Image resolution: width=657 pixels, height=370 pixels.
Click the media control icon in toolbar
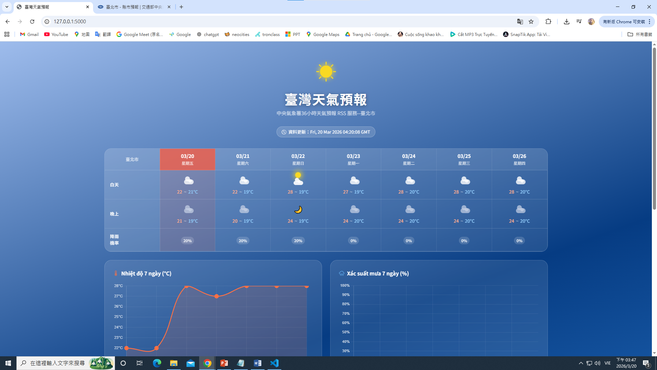(x=579, y=22)
